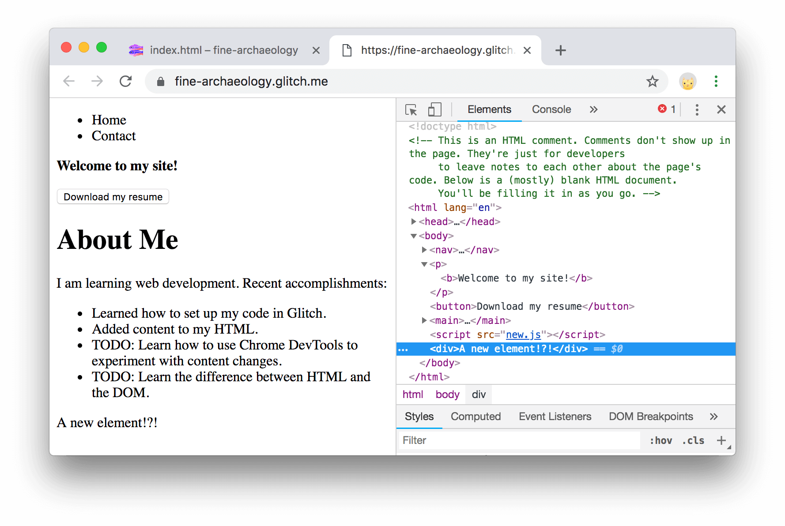Bookmark this page with the star icon
Image resolution: width=785 pixels, height=526 pixels.
tap(652, 81)
